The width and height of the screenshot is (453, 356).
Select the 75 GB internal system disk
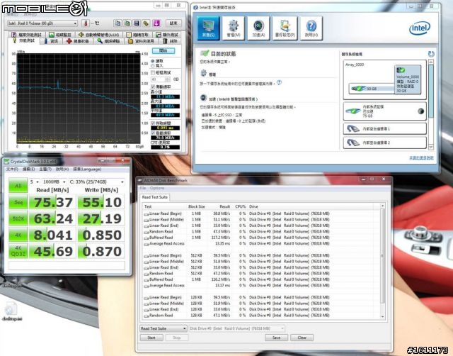(x=385, y=111)
